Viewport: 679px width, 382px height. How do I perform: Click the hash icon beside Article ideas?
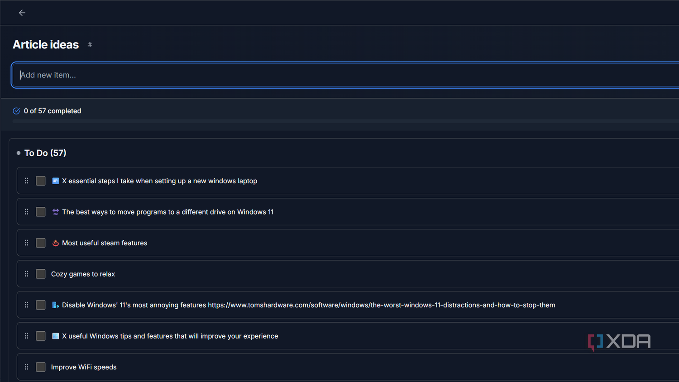(x=90, y=44)
